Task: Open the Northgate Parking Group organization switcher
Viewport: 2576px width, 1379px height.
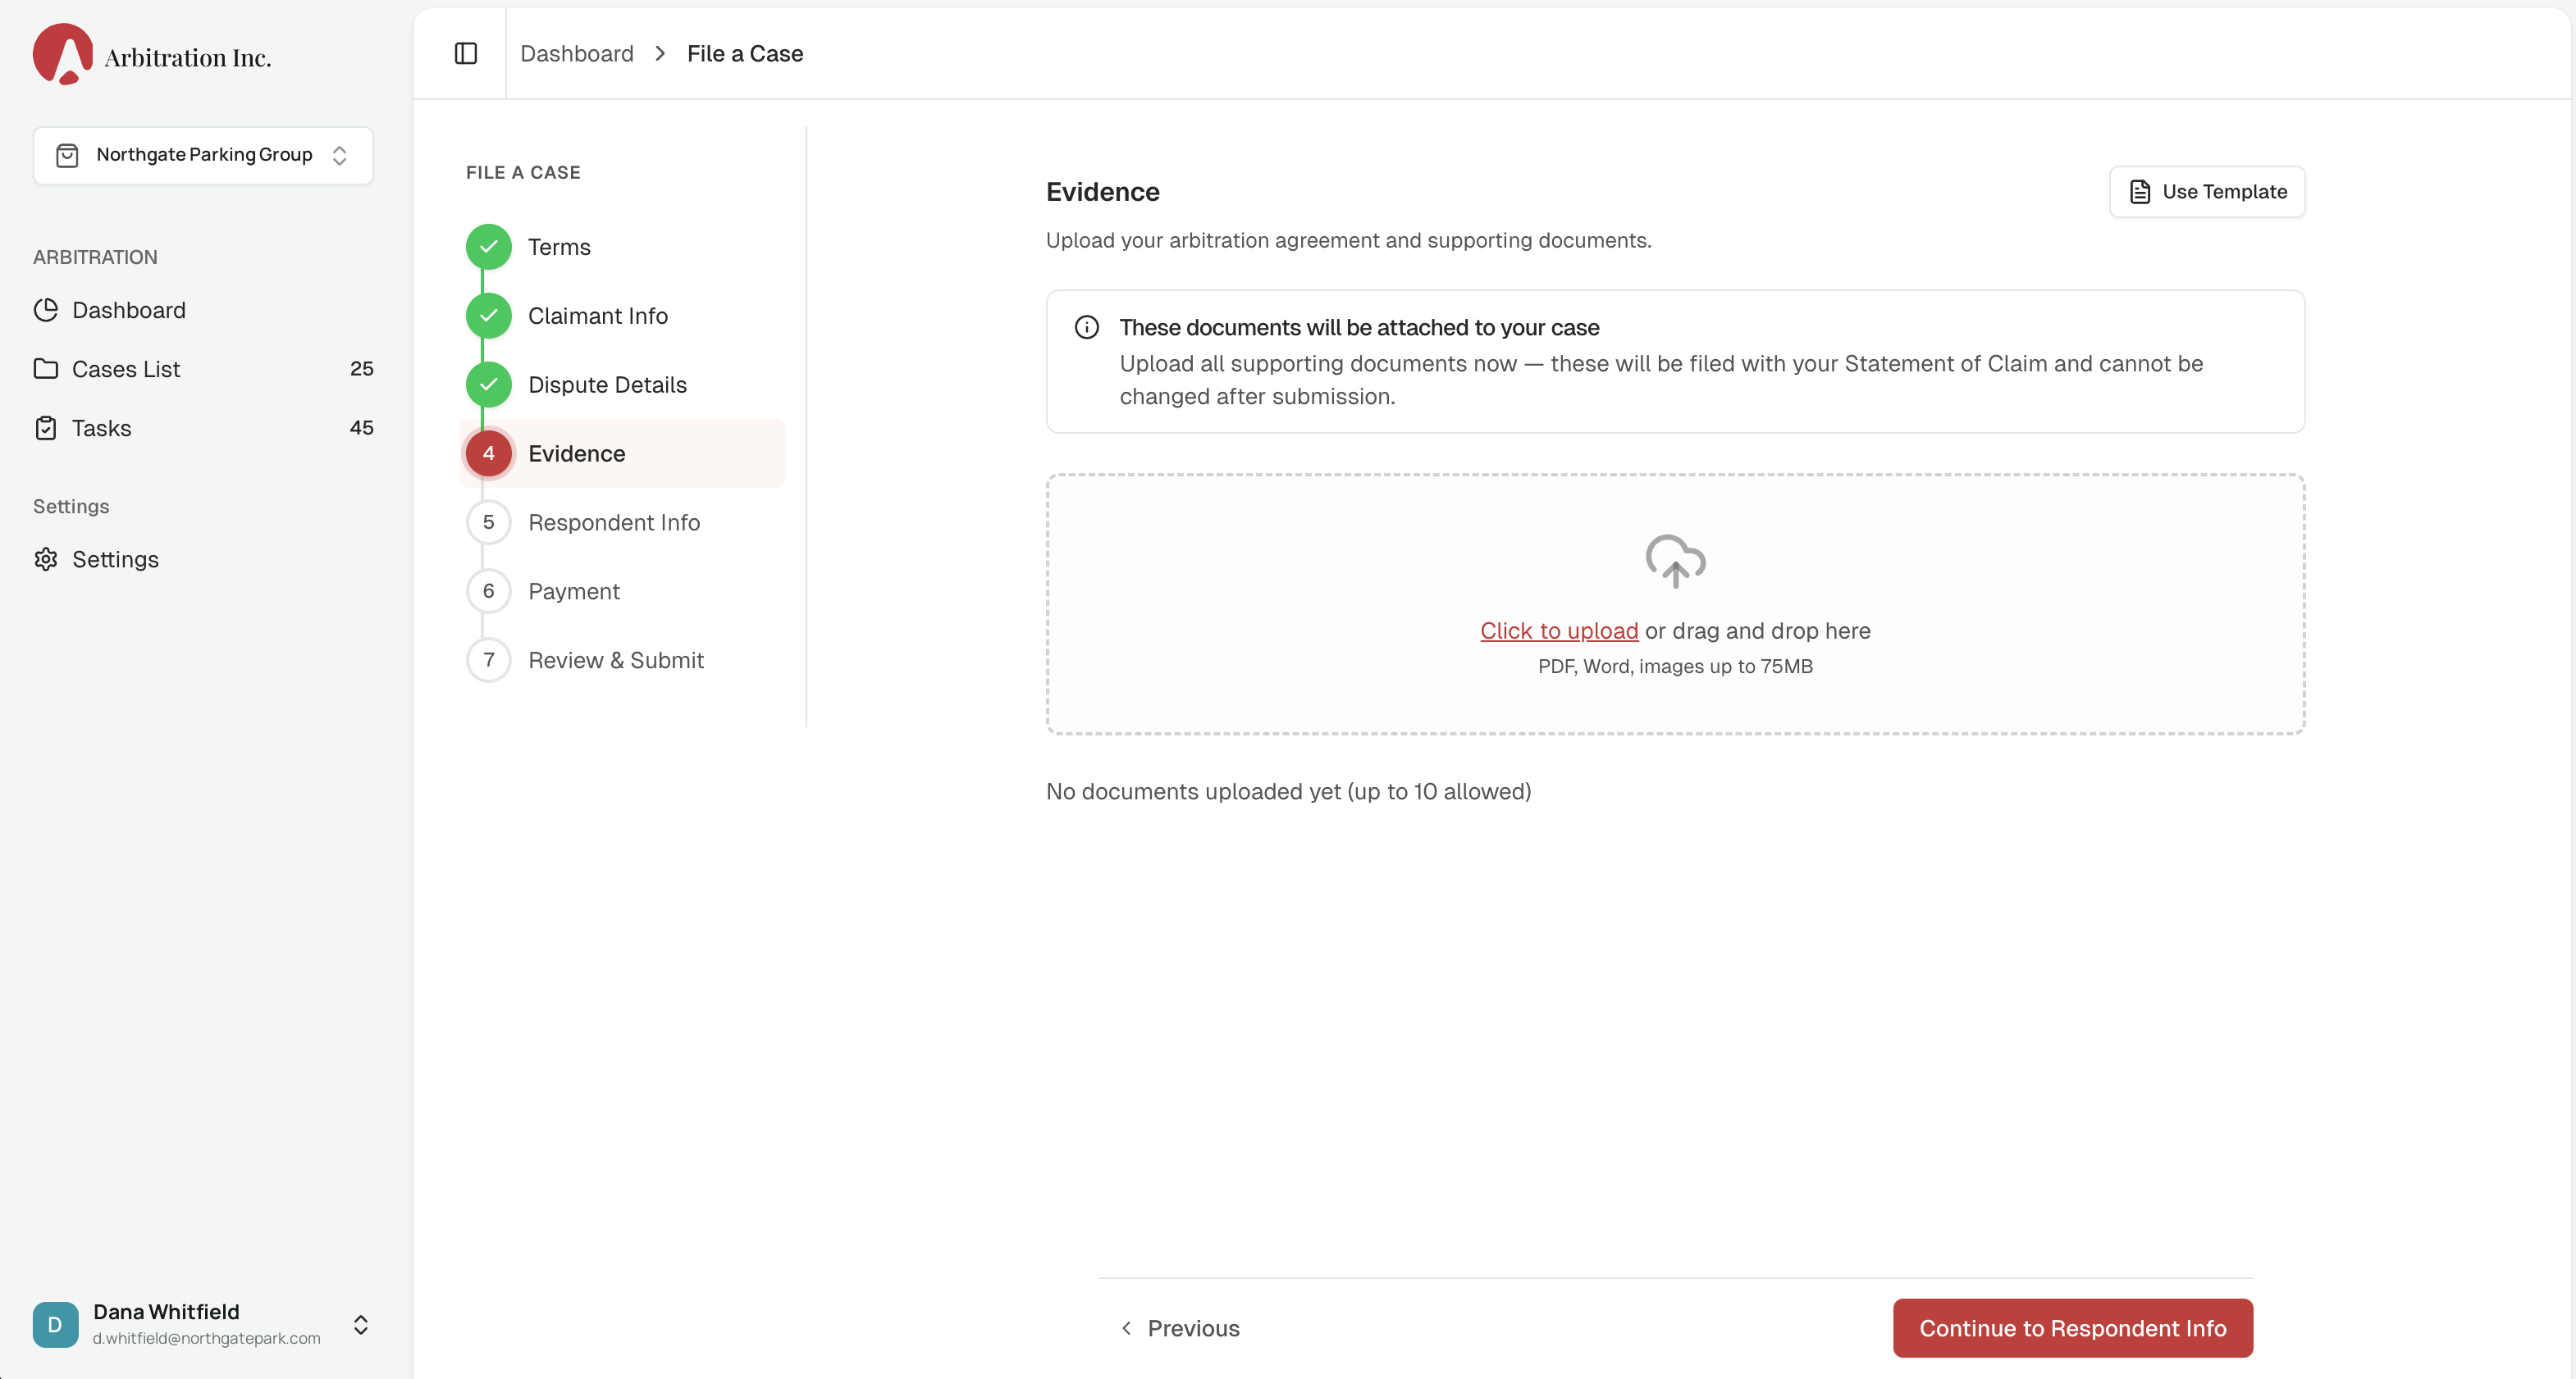Action: [x=203, y=155]
